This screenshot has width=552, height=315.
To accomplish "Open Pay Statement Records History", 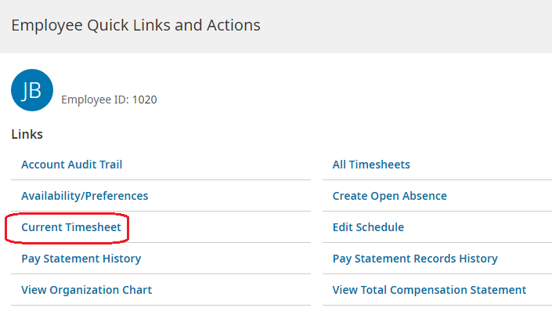I will tap(415, 259).
